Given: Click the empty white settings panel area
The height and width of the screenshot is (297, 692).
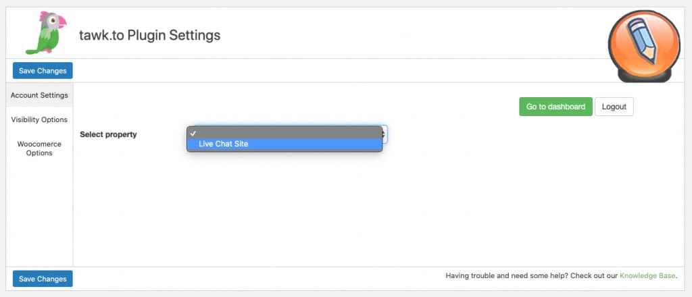Looking at the screenshot, I should tap(378, 209).
